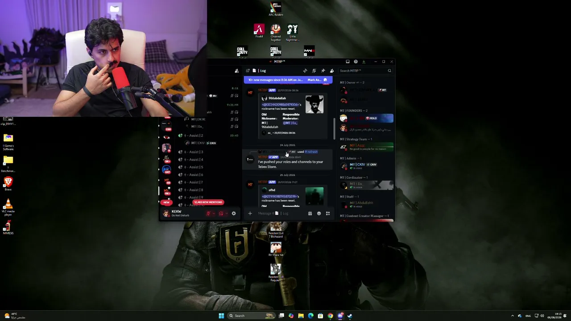Open the Windows Start menu
Viewport: 571px width, 321px height.
[x=221, y=316]
